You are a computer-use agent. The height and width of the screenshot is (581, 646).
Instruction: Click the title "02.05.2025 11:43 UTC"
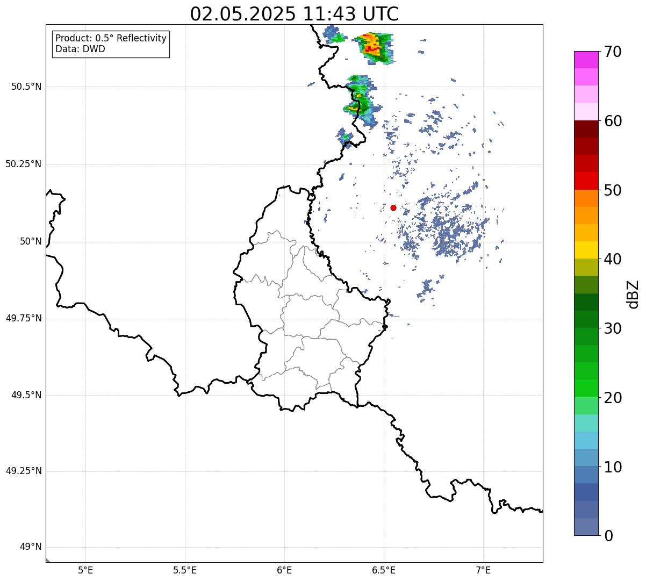click(295, 14)
